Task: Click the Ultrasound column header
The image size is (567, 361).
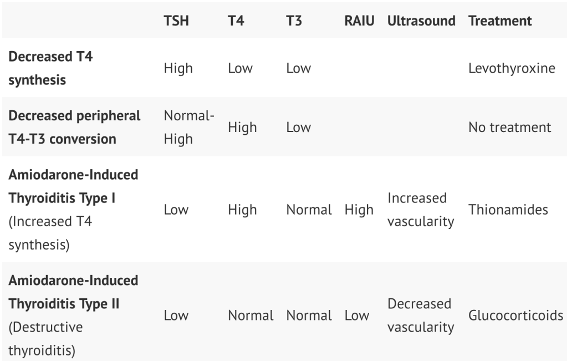Action: [421, 21]
